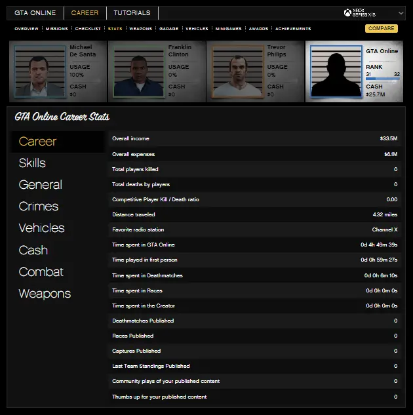Select the Stats sub-menu item
The image size is (413, 415).
(115, 29)
